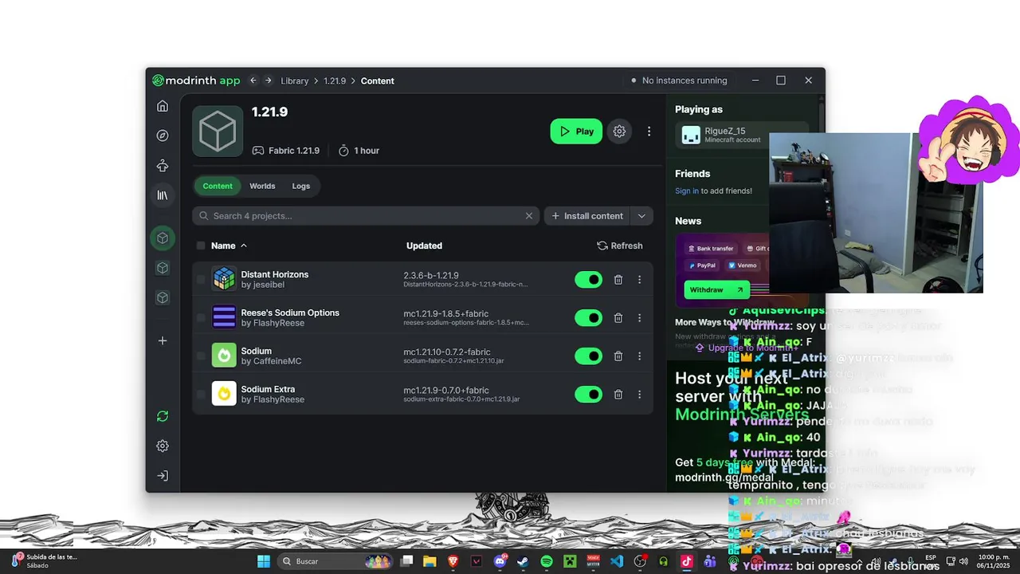The width and height of the screenshot is (1020, 574).
Task: Open instance settings gear next to Play
Action: coord(619,132)
